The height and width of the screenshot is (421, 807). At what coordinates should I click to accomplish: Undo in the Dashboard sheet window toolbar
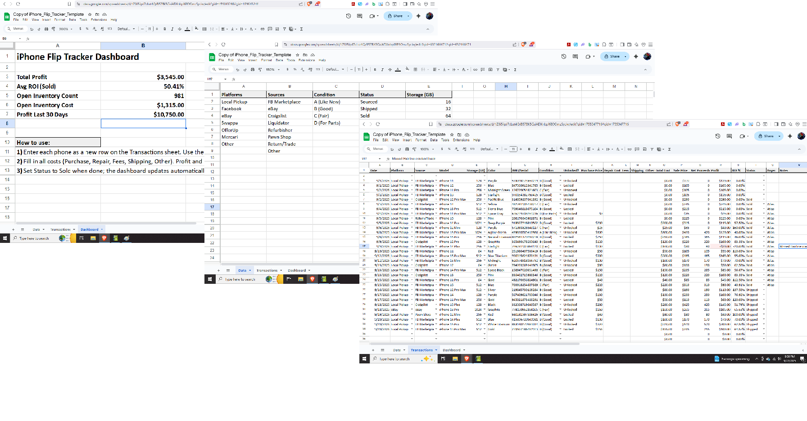point(32,29)
